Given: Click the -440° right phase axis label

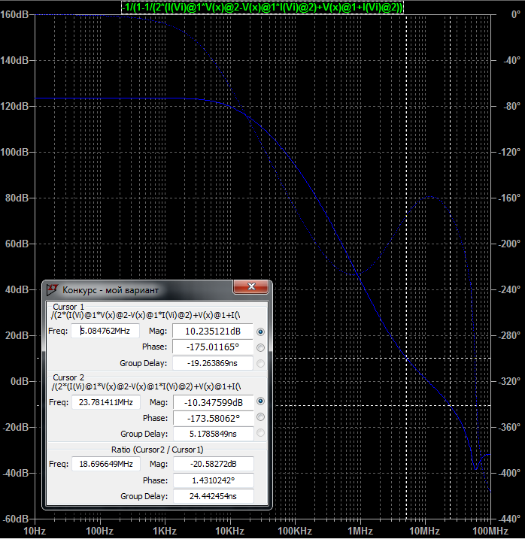Looking at the screenshot, I should point(509,519).
